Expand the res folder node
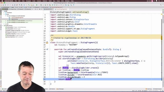This screenshot has height=92, width=164. tap(4, 24)
